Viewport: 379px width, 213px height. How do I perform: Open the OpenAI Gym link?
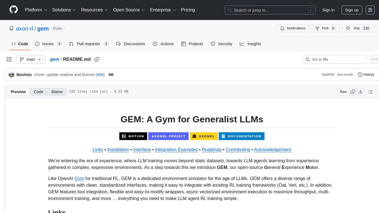point(79,178)
